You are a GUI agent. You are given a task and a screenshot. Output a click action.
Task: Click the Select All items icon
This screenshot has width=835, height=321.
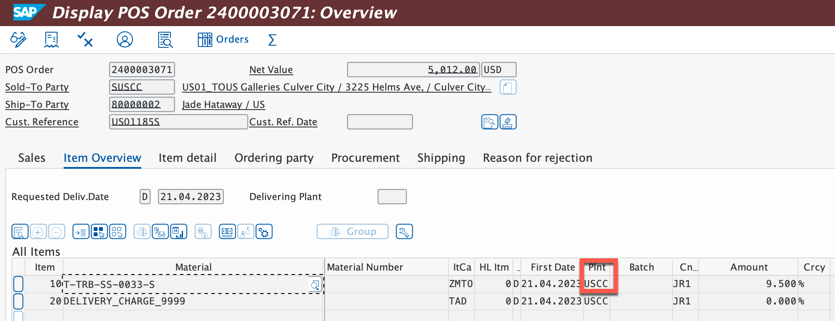tap(99, 232)
